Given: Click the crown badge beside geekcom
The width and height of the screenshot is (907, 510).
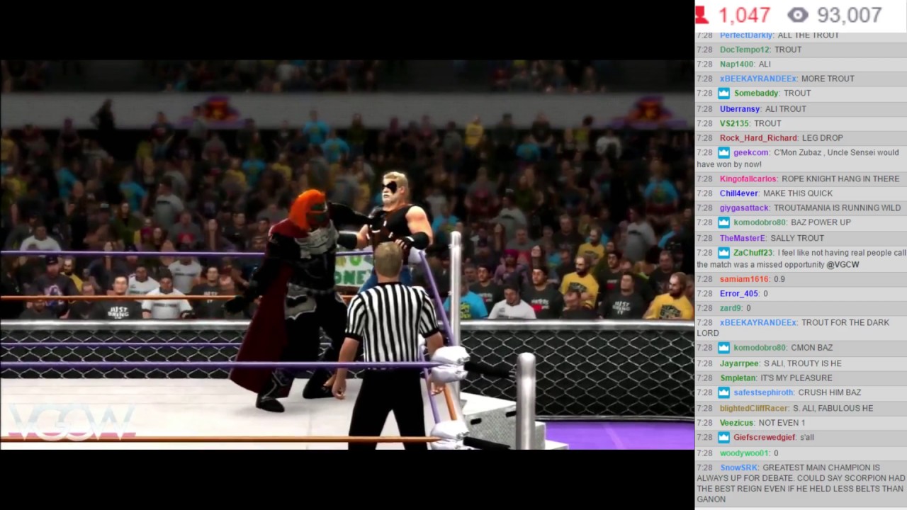Looking at the screenshot, I should tap(723, 152).
